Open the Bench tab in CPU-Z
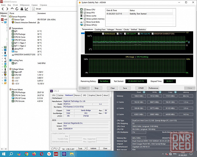Screen dimensions: 197x157 coord(99,95)
